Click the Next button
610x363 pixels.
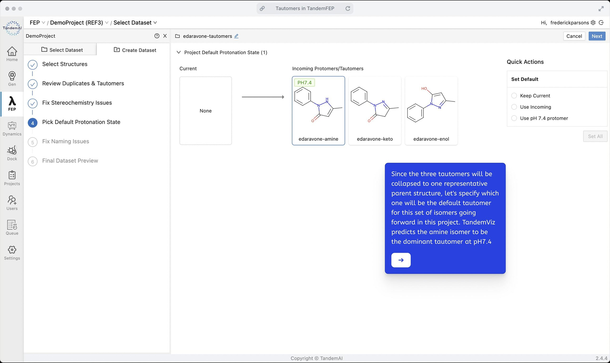[597, 36]
